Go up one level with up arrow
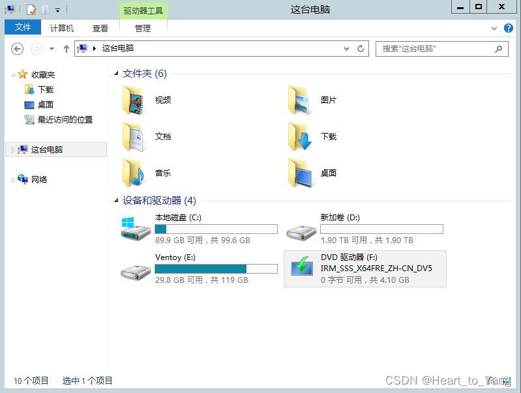Screen dimensions: 521x393 pos(67,49)
